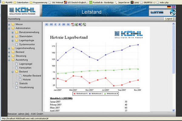Click the globe icon in header
Screen dimensions: 182x121
pos(173,13)
